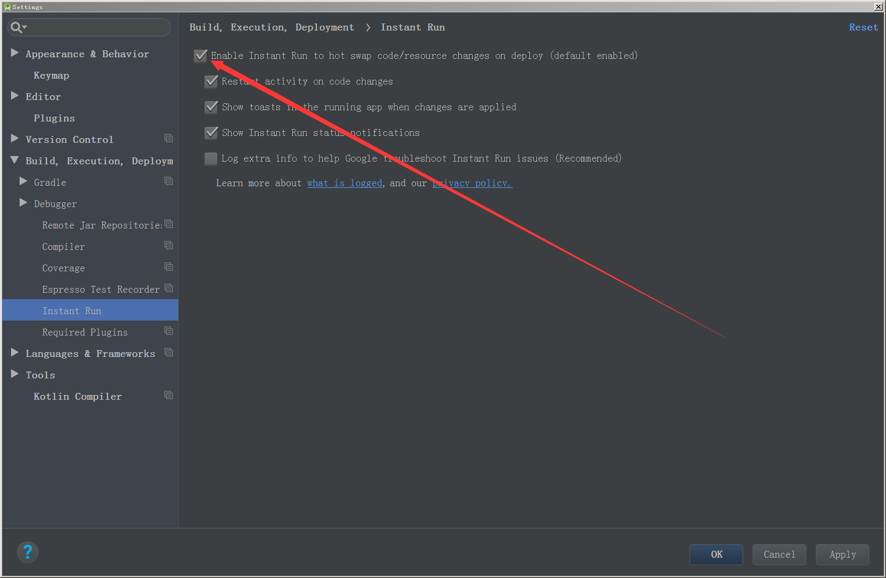
Task: Uncheck Restart activity on code changes
Action: tap(211, 81)
